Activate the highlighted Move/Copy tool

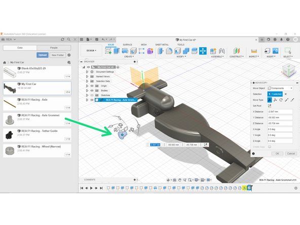tap(203, 51)
